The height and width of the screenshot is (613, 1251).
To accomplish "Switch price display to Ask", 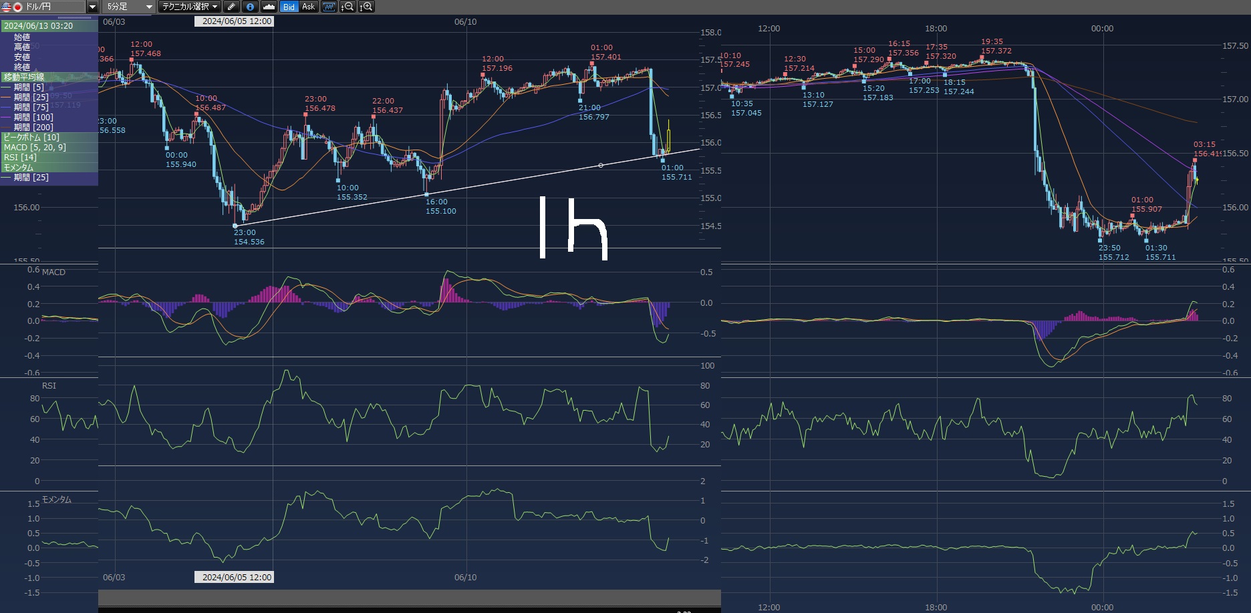I will click(x=308, y=7).
